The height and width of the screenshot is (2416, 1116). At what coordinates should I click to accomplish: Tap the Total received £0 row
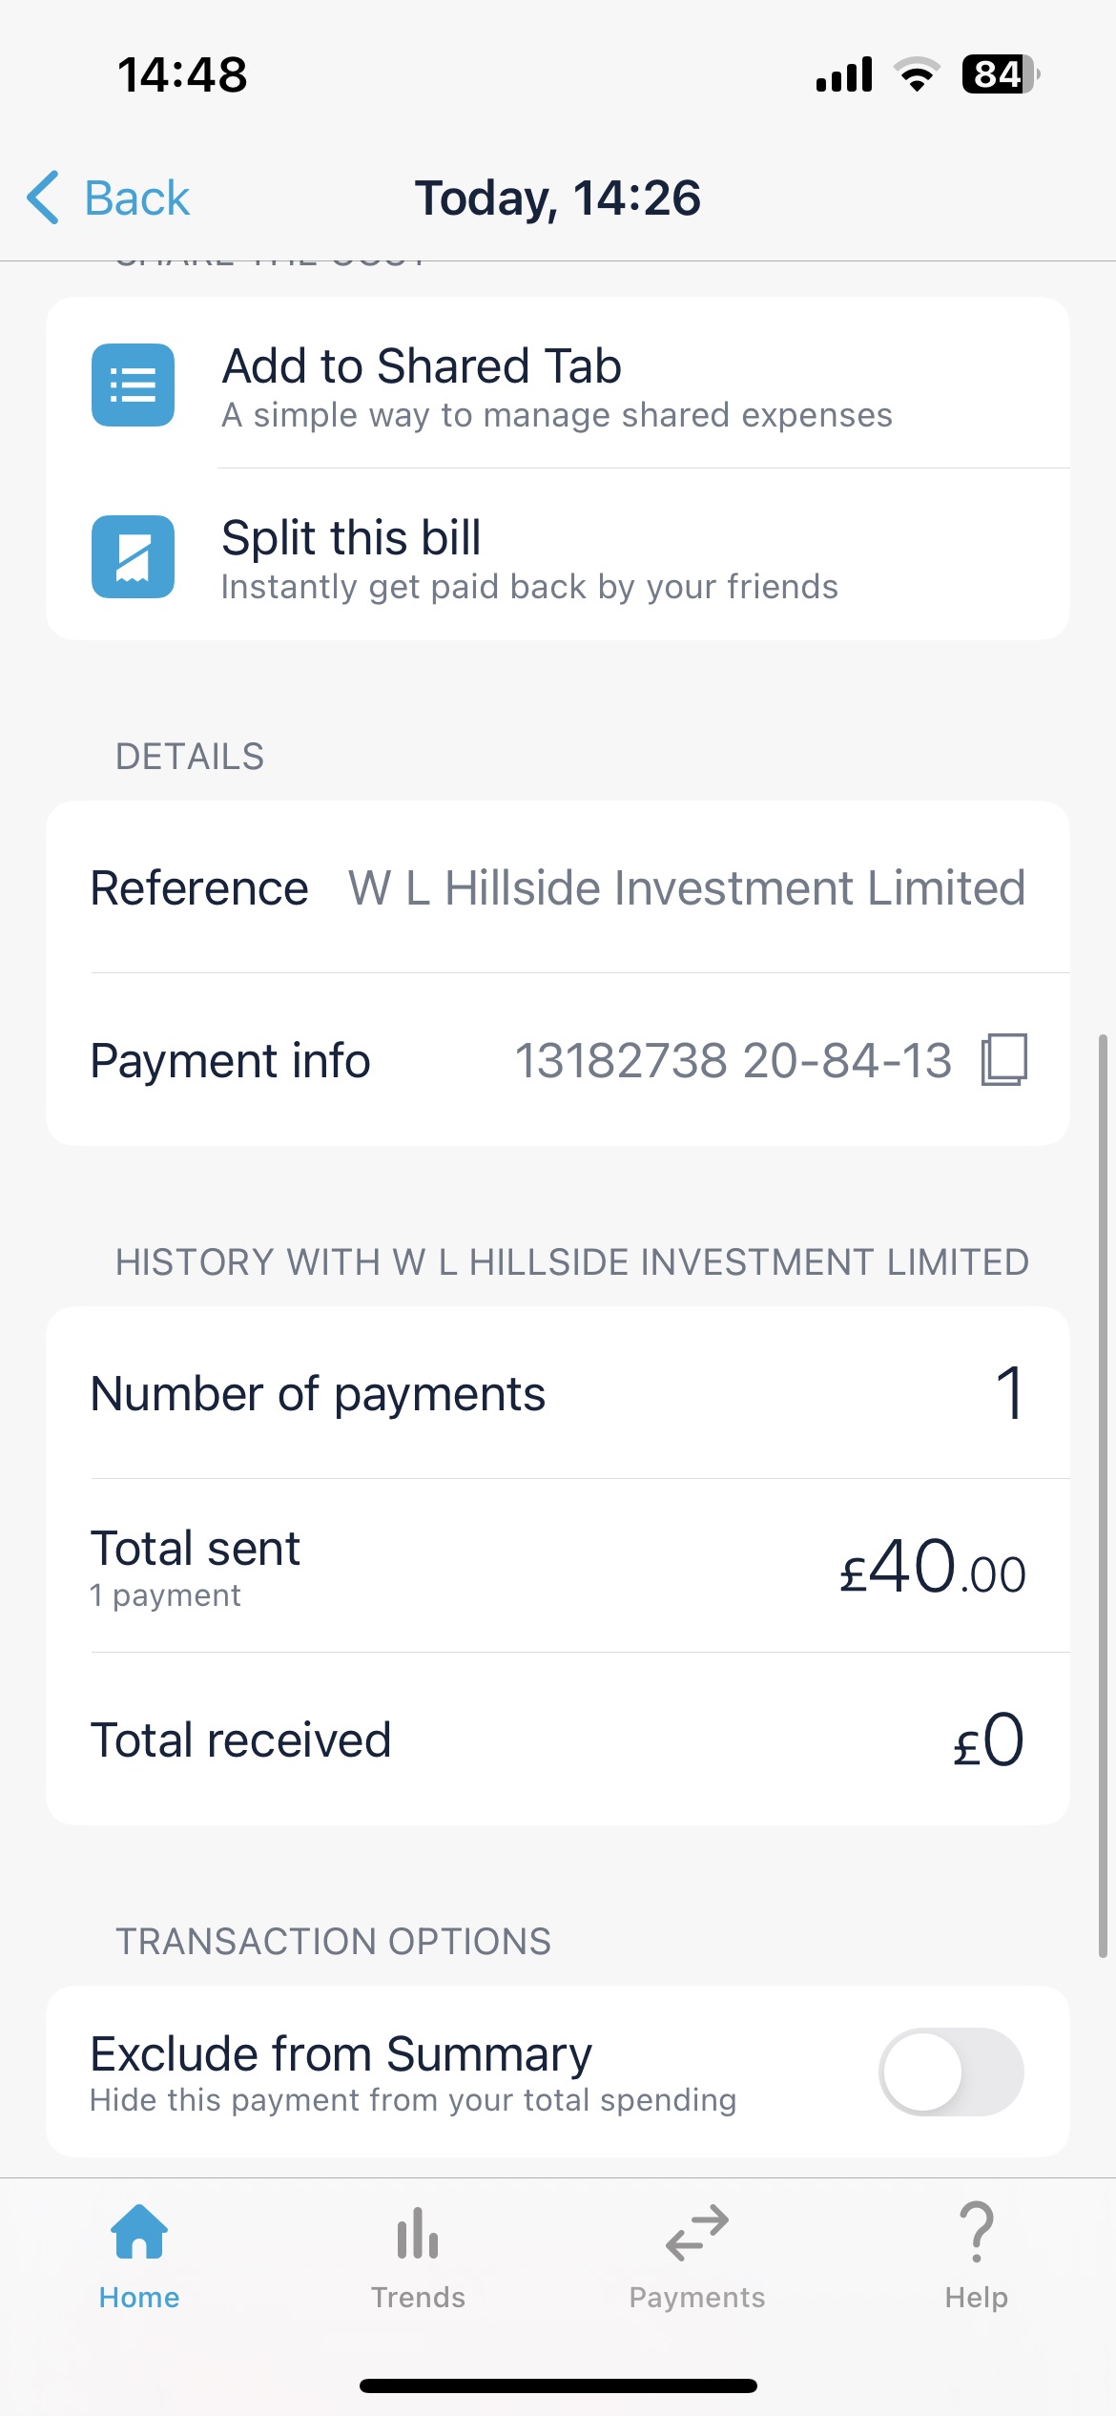[x=558, y=1739]
